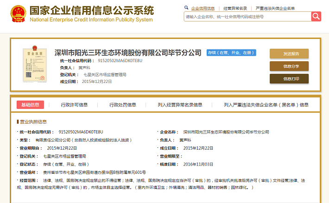Click the red magnifier search button

316,17
